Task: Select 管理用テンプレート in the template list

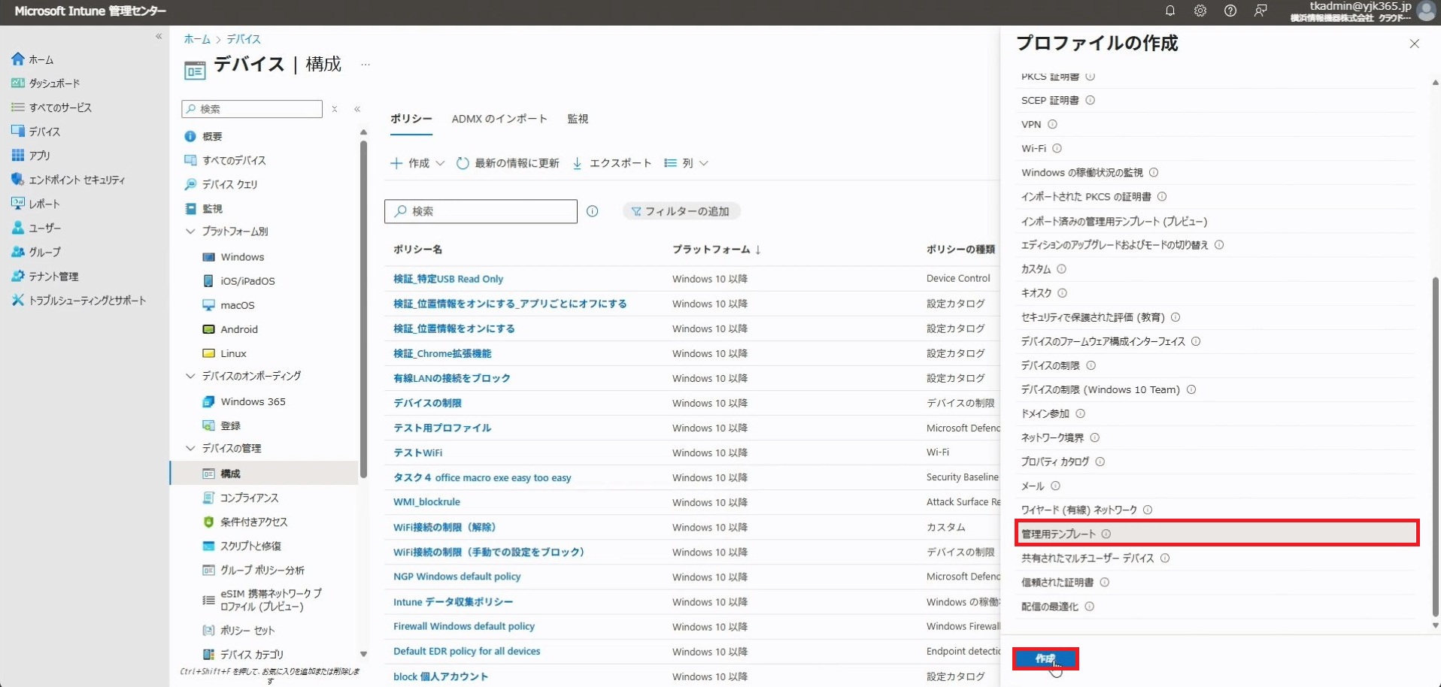Action: pos(1058,534)
